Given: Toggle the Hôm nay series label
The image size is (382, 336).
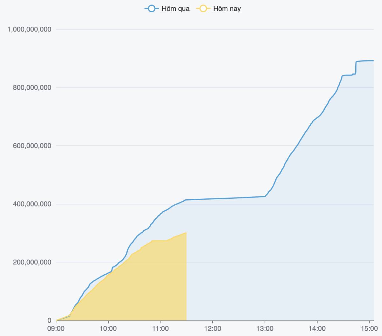Looking at the screenshot, I should coord(227,9).
